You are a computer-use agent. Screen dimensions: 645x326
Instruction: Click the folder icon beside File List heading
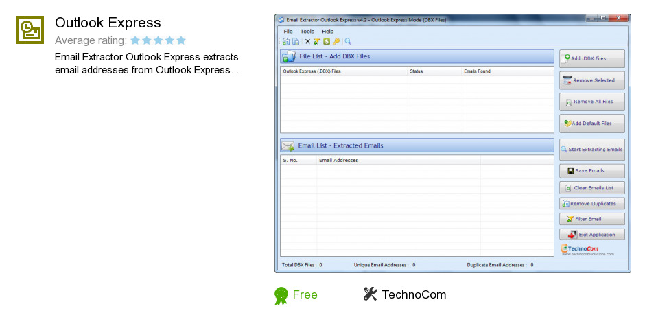pos(288,57)
